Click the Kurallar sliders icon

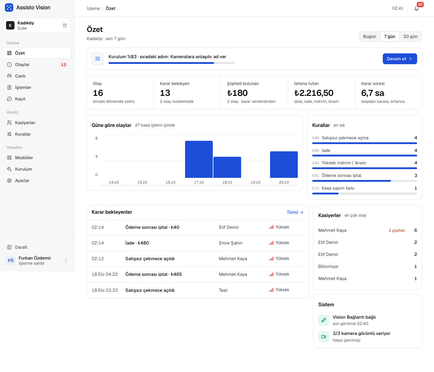(x=9, y=134)
